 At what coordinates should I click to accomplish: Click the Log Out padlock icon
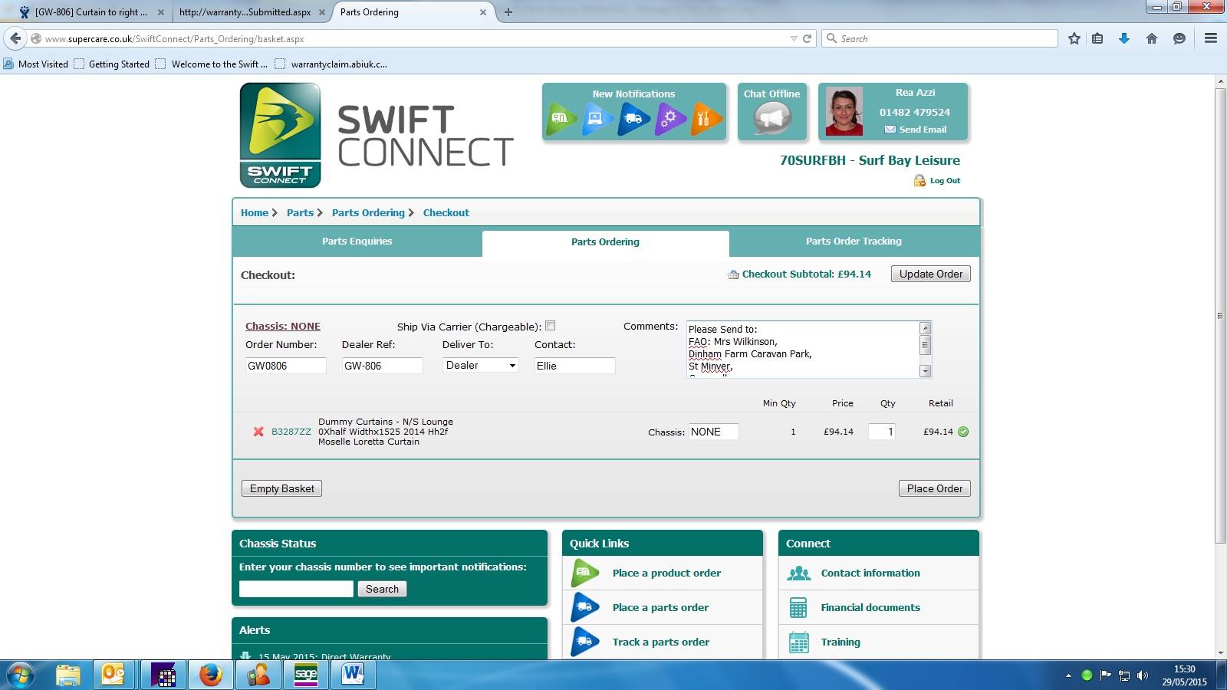click(x=919, y=181)
